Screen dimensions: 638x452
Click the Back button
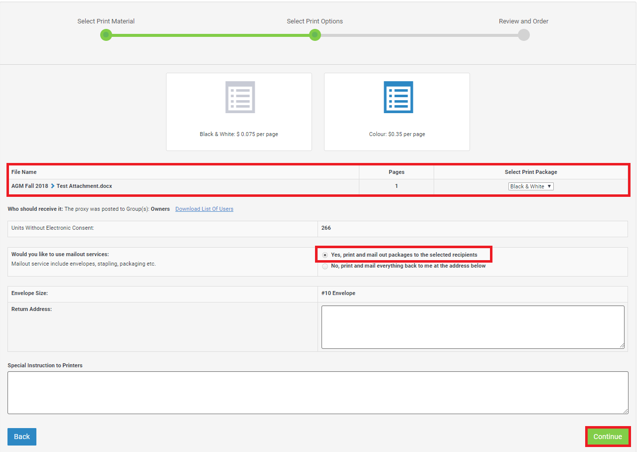coord(22,437)
